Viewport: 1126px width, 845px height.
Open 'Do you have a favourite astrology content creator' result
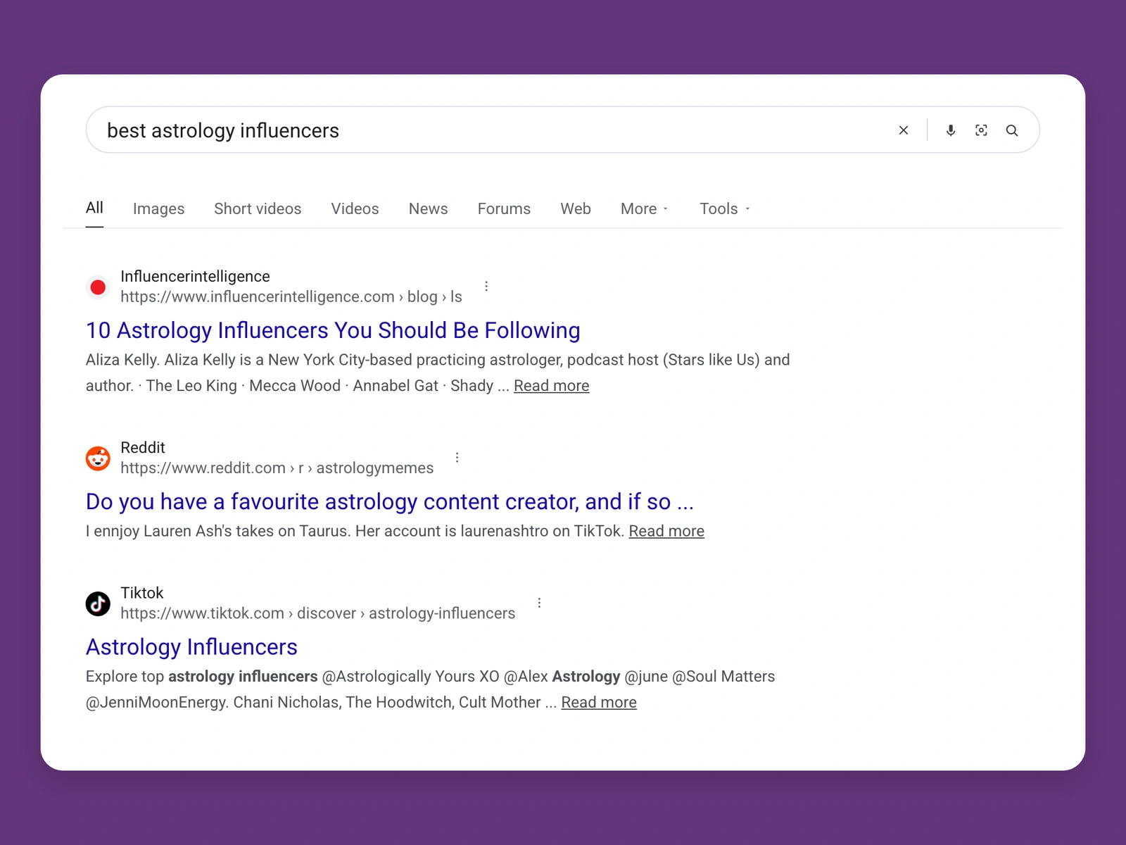[x=390, y=501]
